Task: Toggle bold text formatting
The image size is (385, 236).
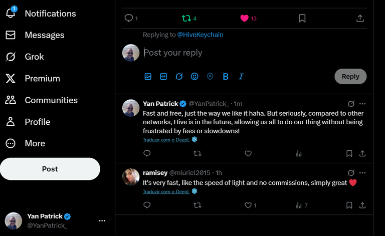Action: click(x=226, y=77)
